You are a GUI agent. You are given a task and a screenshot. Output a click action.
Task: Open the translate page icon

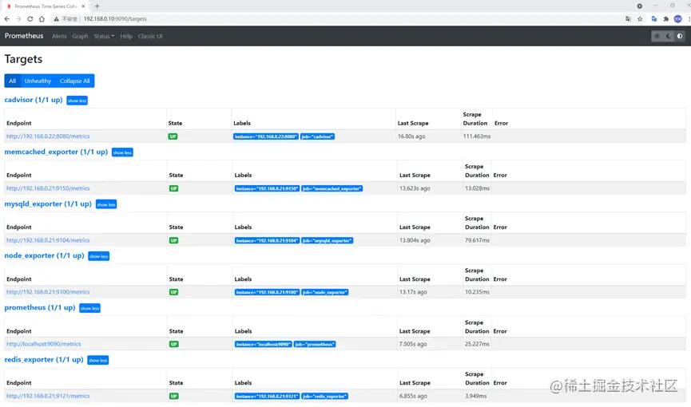pyautogui.click(x=628, y=19)
